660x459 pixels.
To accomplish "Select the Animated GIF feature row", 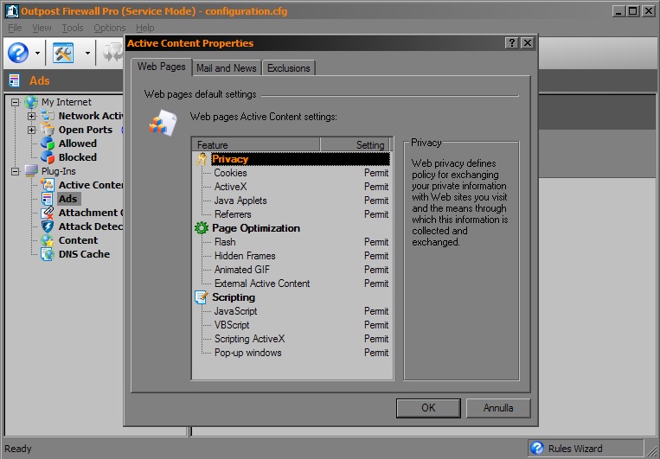I will click(x=292, y=270).
